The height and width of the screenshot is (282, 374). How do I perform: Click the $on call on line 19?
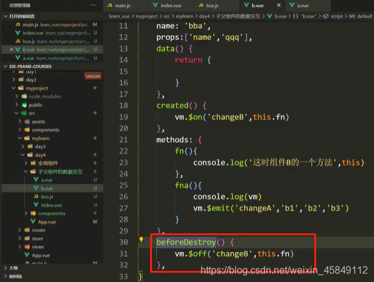195,117
